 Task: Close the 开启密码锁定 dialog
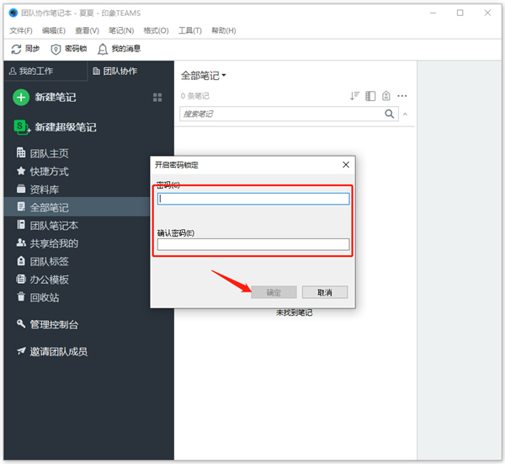point(346,165)
